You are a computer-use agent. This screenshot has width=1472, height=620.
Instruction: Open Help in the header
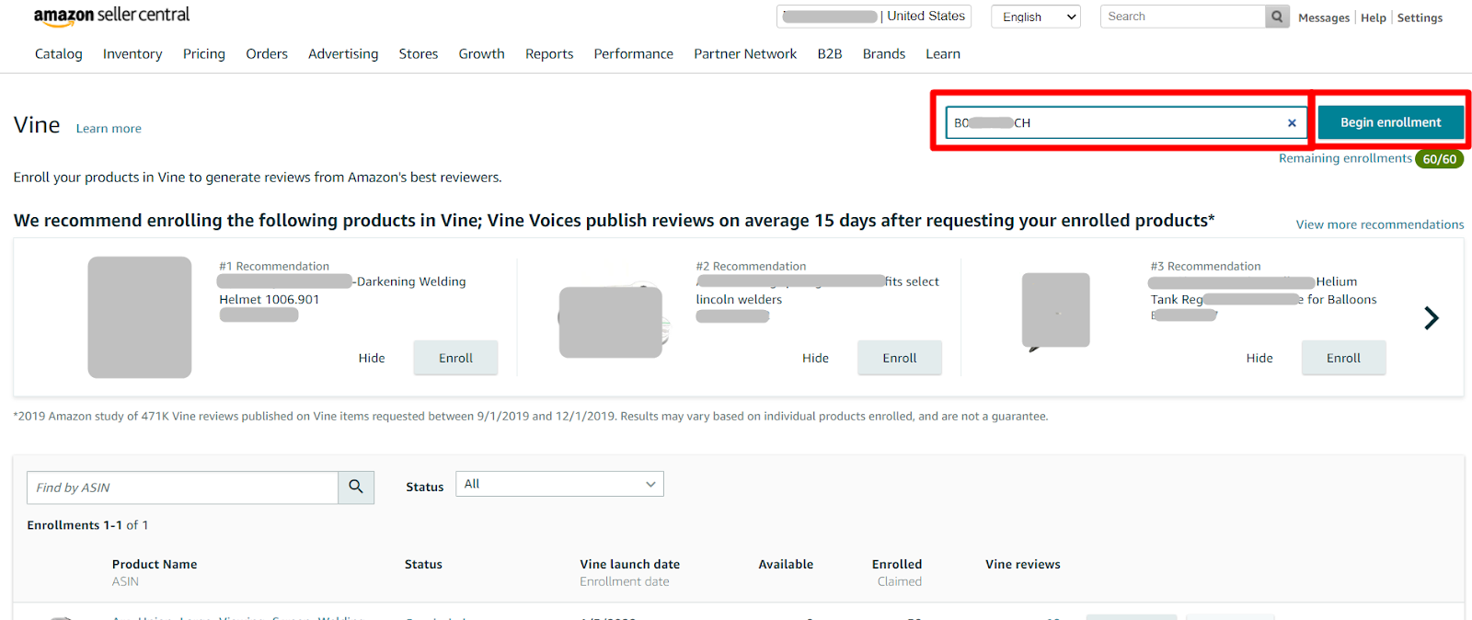(x=1374, y=17)
